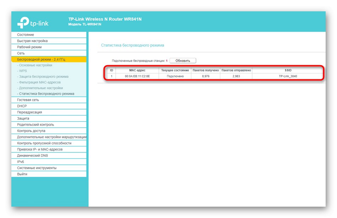Click the 8,976 packets received value

coord(206,76)
